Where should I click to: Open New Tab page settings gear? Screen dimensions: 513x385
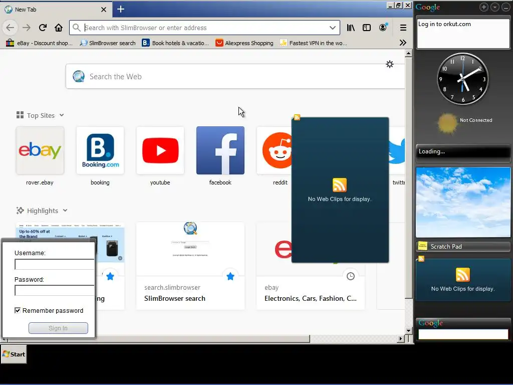390,64
